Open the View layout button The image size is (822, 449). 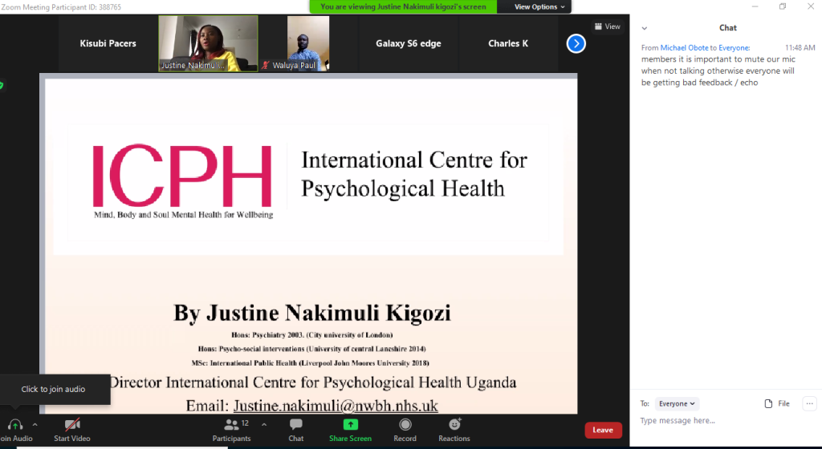pyautogui.click(x=608, y=26)
